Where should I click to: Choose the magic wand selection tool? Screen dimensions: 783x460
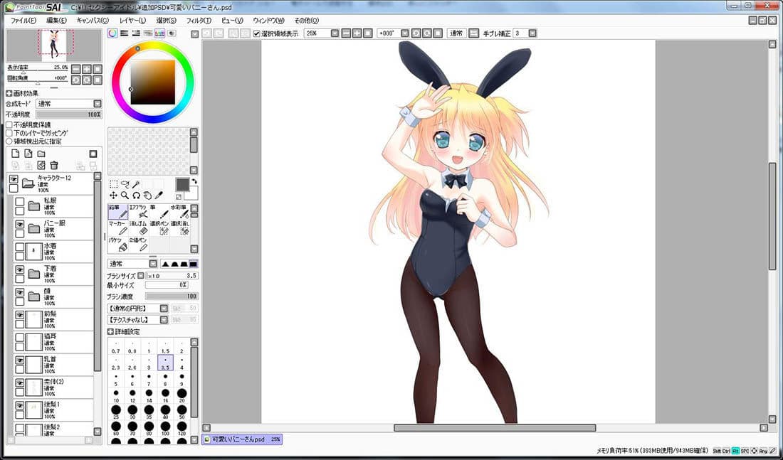(x=137, y=184)
